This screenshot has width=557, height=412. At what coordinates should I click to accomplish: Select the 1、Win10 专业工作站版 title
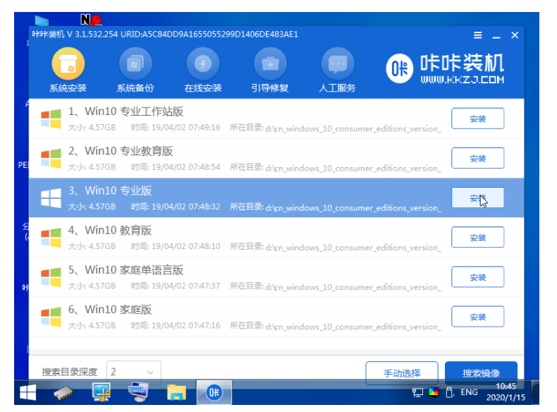pyautogui.click(x=126, y=111)
